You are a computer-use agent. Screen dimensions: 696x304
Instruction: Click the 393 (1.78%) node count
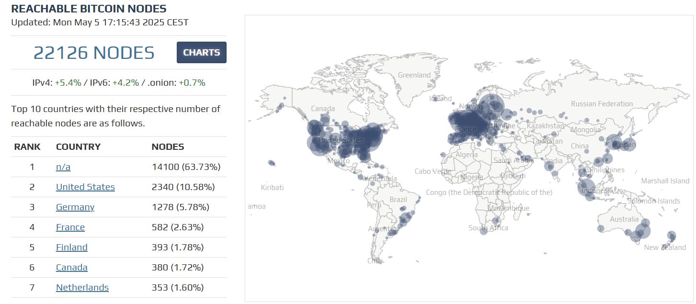coord(178,248)
